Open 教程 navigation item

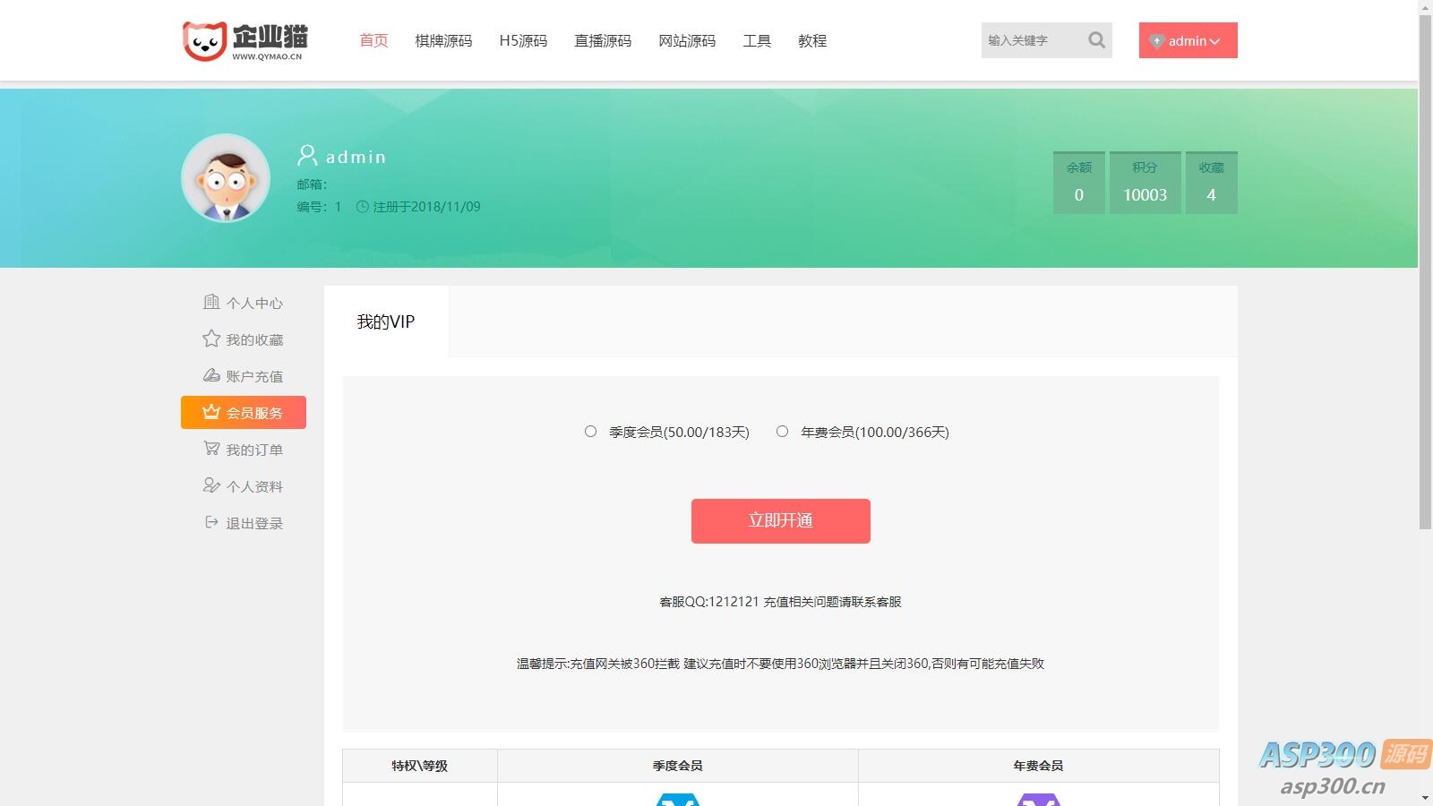tap(812, 40)
